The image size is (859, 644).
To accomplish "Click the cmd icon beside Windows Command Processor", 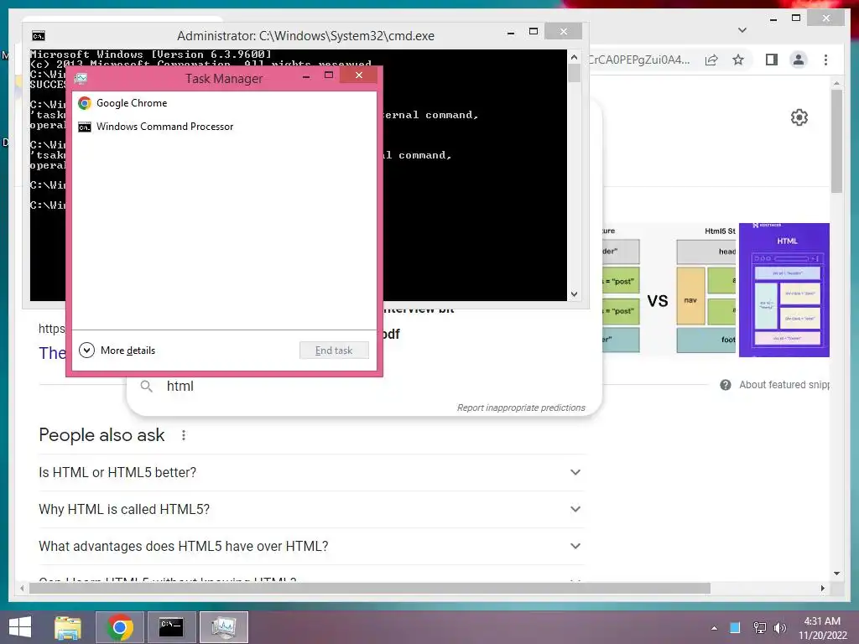I will coord(85,127).
